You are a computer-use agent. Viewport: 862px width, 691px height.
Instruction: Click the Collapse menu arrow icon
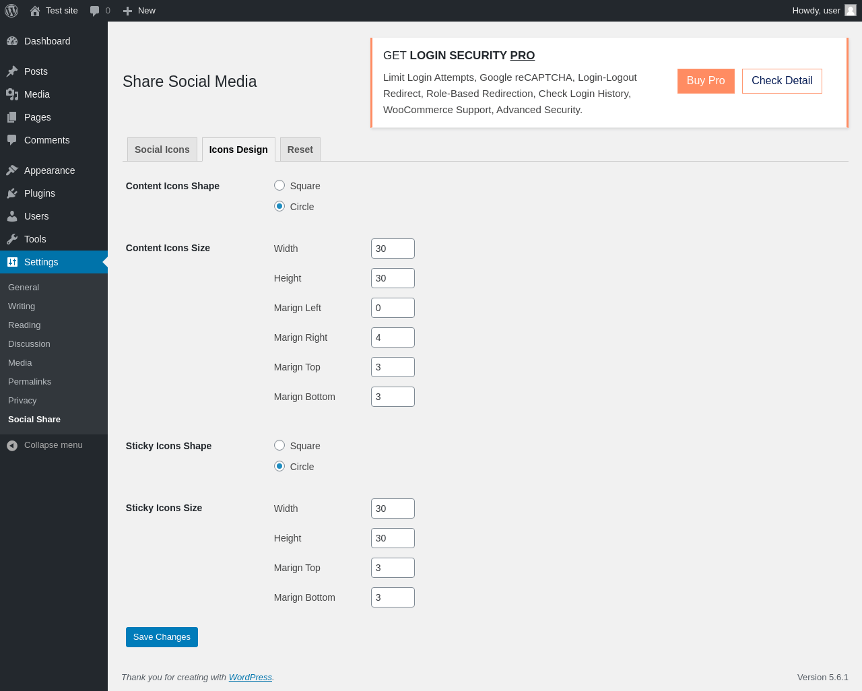tap(12, 445)
